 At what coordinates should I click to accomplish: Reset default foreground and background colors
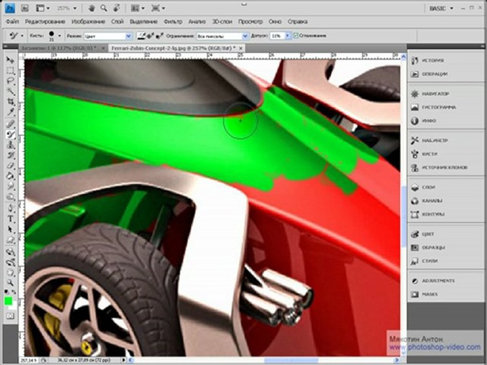[x=7, y=292]
